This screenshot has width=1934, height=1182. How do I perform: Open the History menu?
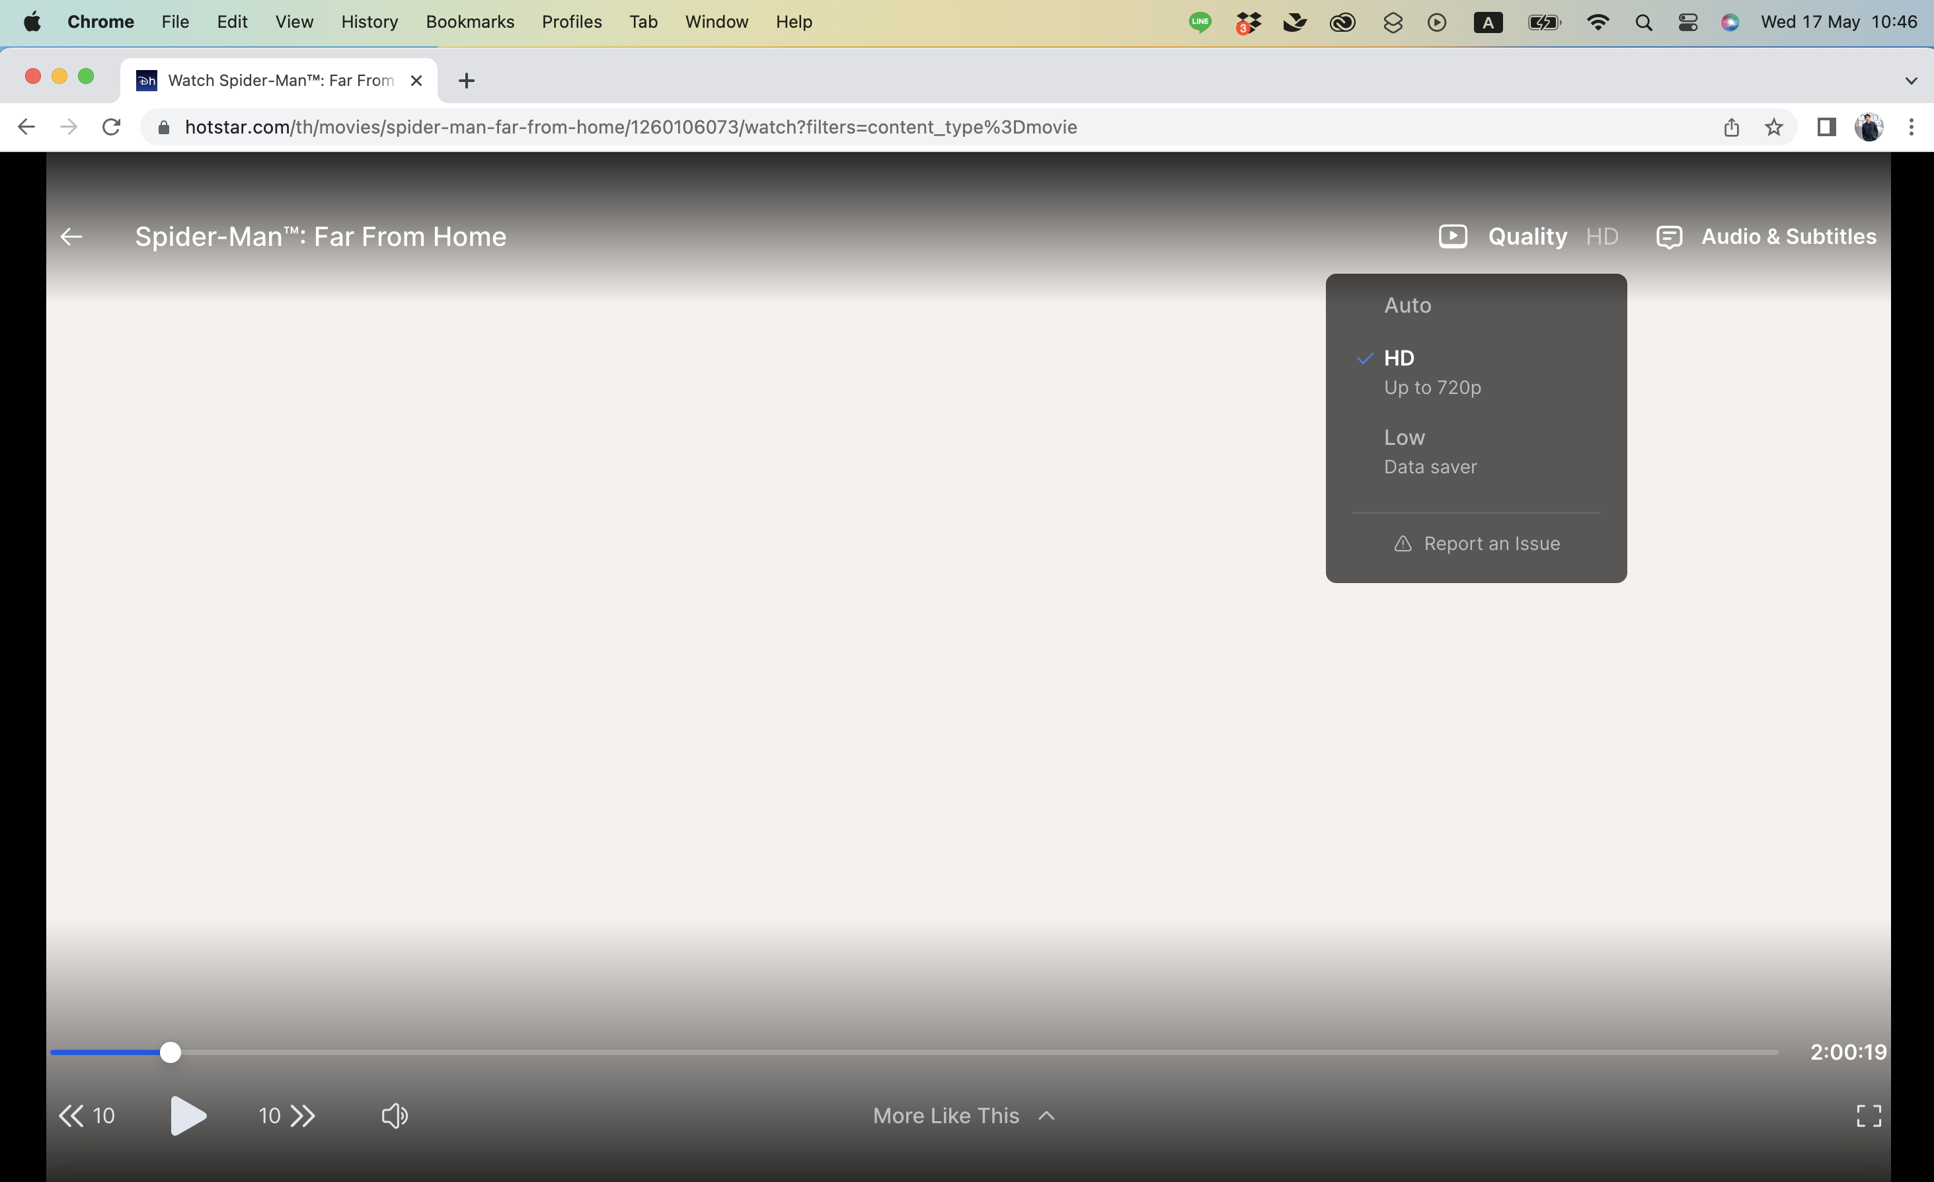tap(369, 22)
